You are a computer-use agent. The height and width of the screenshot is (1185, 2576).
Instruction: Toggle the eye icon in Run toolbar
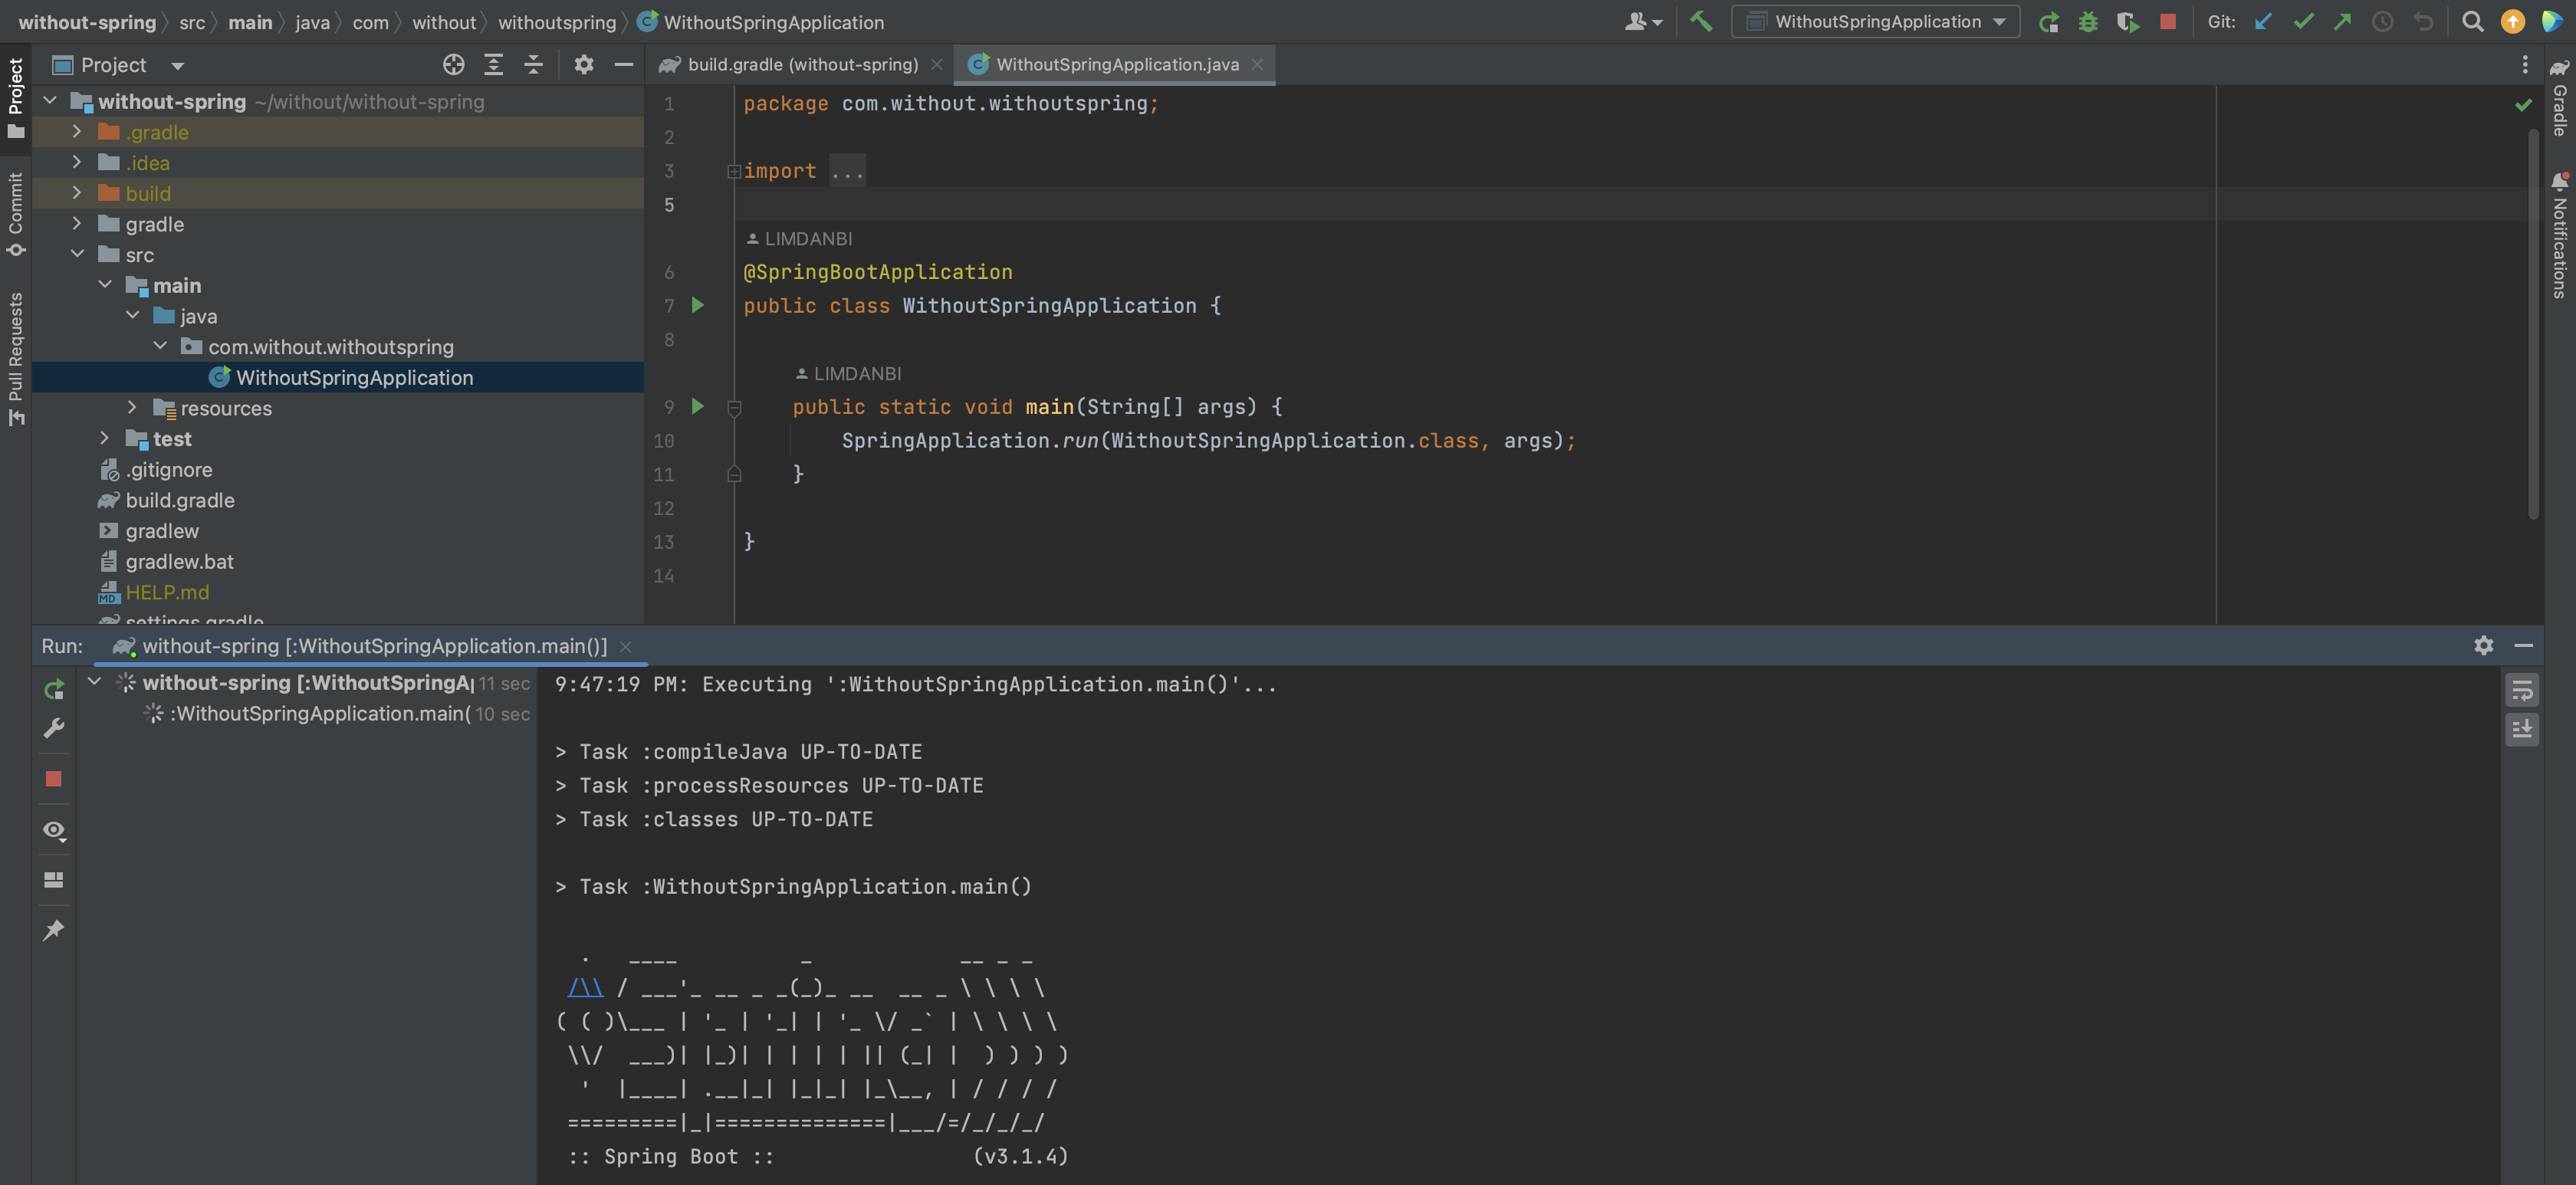tap(54, 830)
